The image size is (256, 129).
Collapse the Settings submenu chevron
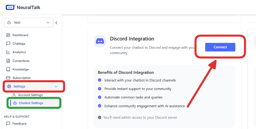56,86
